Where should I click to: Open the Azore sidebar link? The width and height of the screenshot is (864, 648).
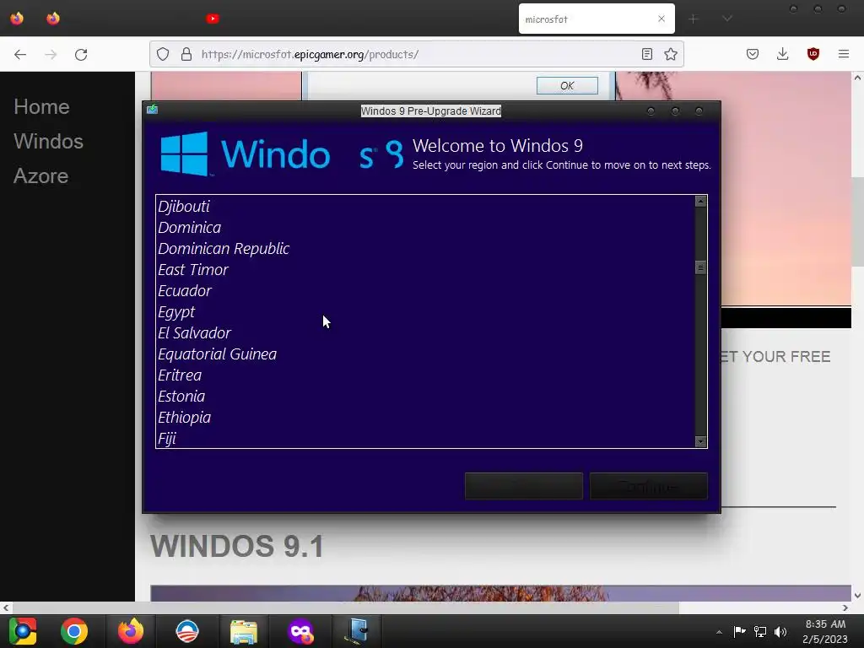(40, 175)
